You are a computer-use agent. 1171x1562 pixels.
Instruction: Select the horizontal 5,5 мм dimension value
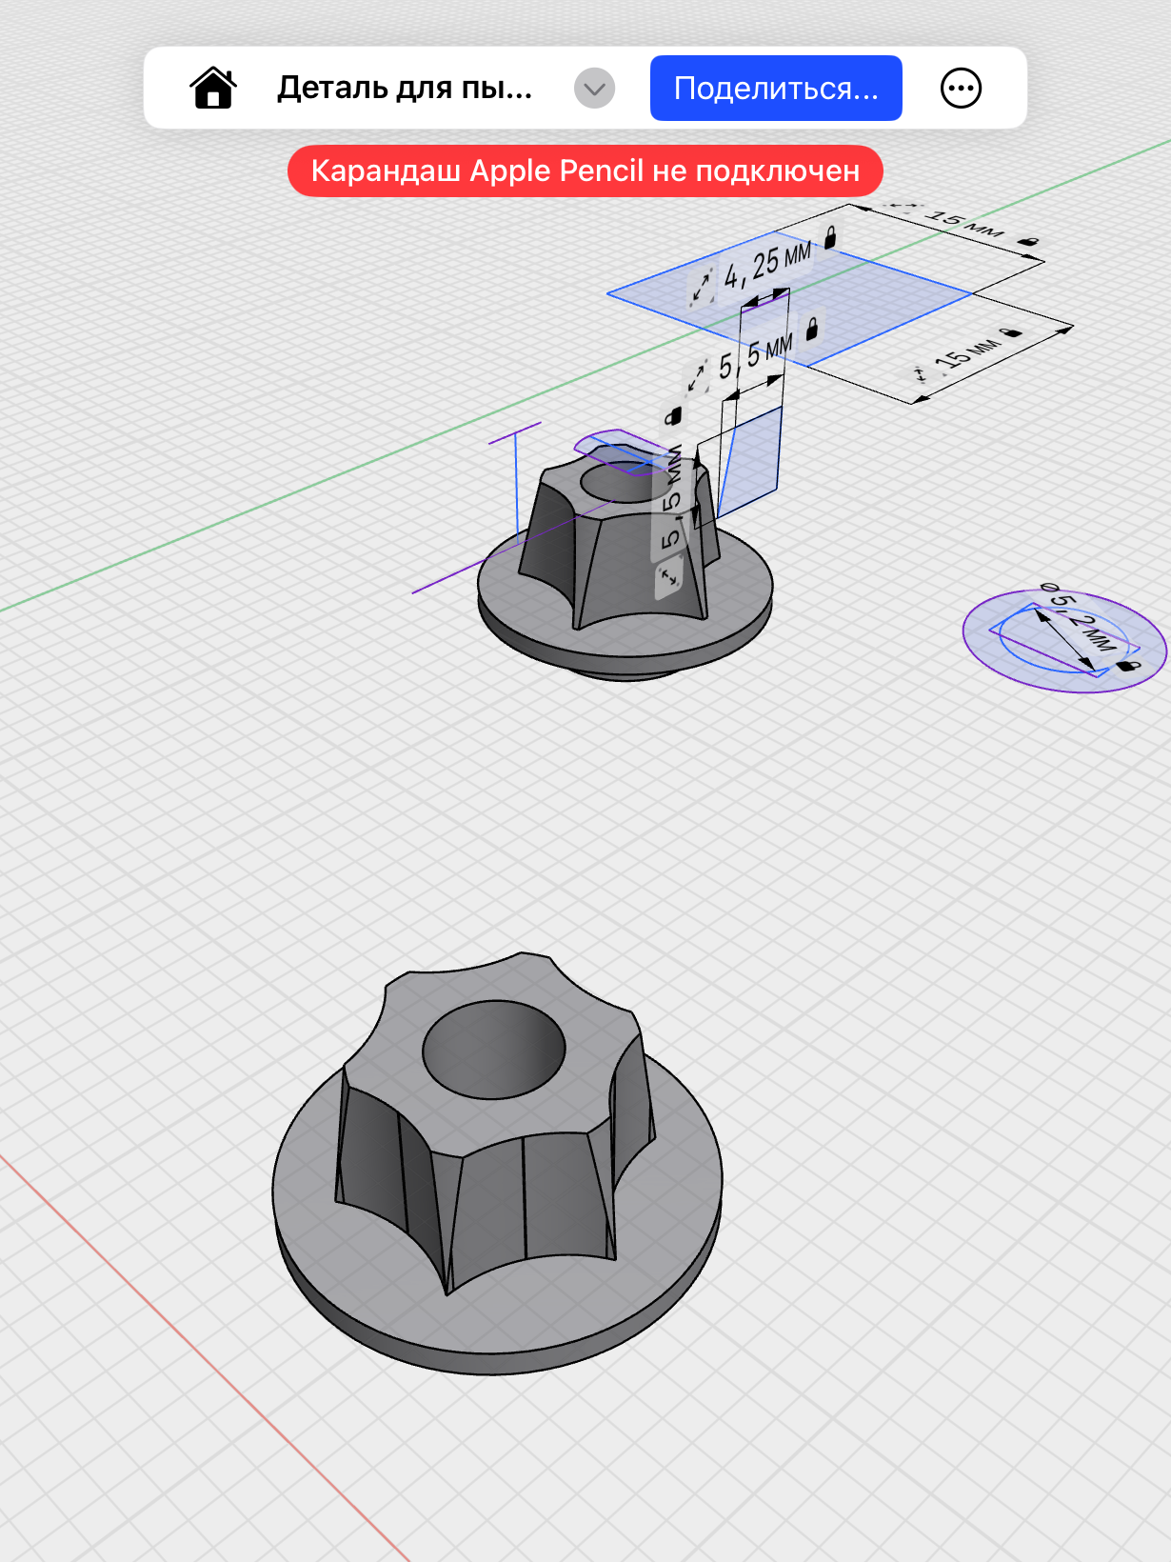point(755,354)
